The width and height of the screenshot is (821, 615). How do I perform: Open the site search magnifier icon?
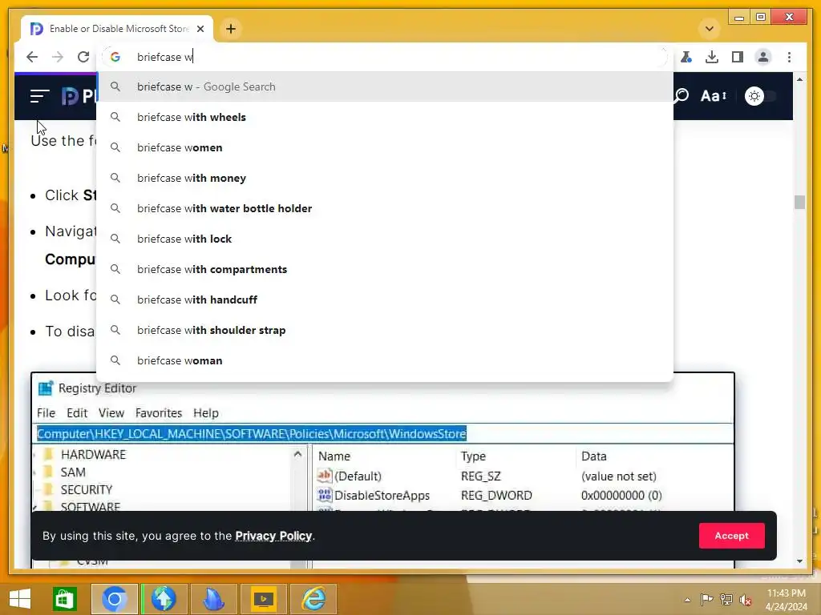click(x=681, y=96)
